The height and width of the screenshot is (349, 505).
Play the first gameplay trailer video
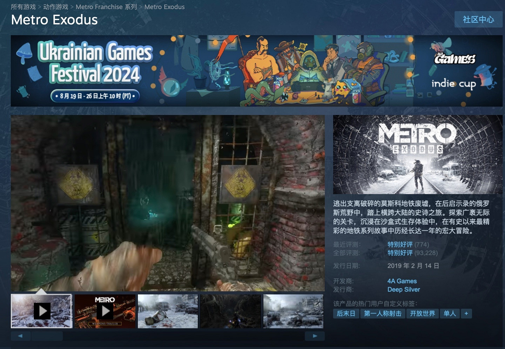[x=41, y=310]
